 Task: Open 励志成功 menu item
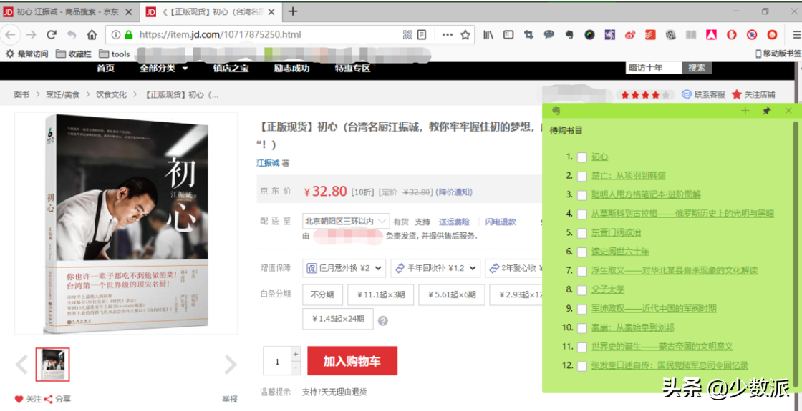point(291,69)
